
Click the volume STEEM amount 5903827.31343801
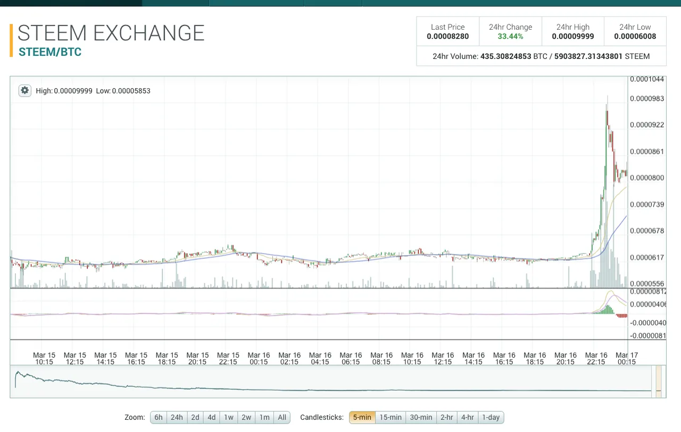[x=588, y=56]
